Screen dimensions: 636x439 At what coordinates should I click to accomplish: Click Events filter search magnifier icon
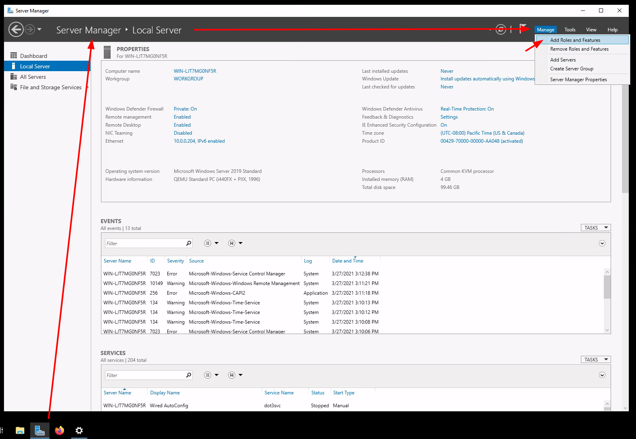pyautogui.click(x=189, y=243)
